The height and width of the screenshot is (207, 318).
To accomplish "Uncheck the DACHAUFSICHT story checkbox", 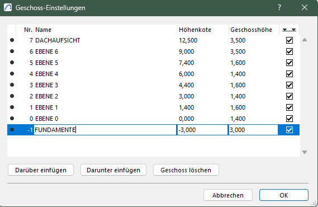I will [289, 40].
